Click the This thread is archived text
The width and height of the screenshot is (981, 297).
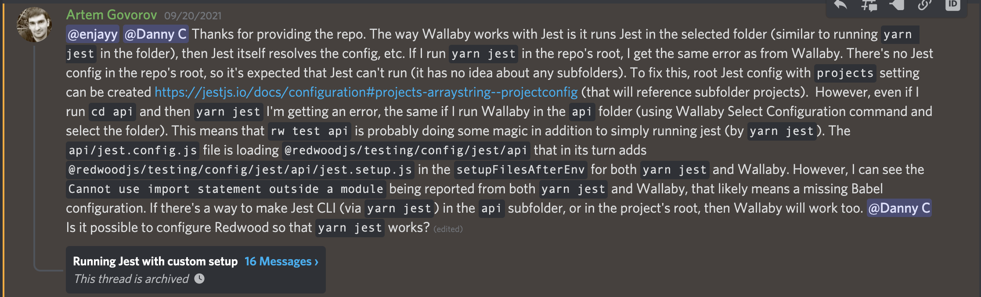130,278
